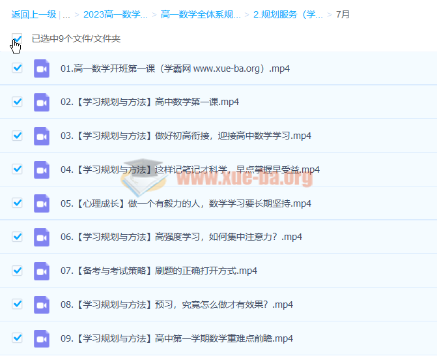Screen dimensions: 437x356
Task: Click video icon next to file 03
Action: 42,136
